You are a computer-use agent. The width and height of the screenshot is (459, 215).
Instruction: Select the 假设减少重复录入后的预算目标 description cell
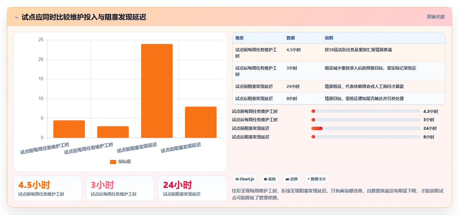tap(370, 68)
